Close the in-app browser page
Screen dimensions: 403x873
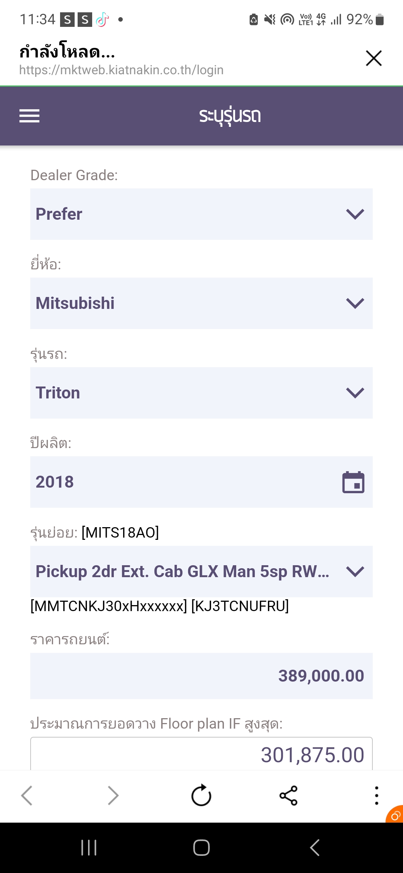coord(374,58)
